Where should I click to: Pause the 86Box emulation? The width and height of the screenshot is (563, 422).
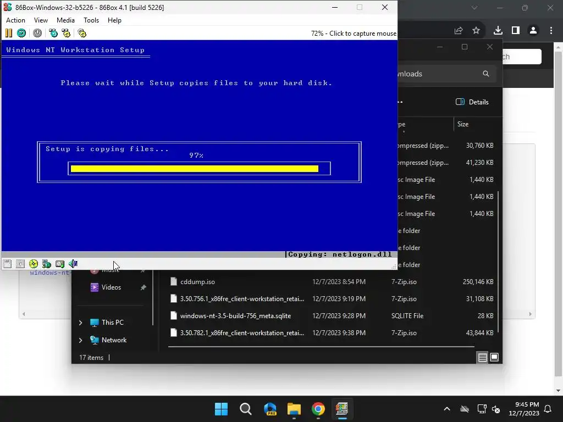pyautogui.click(x=9, y=34)
